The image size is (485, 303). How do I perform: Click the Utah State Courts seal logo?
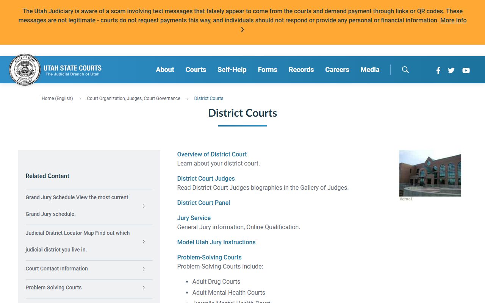point(25,70)
